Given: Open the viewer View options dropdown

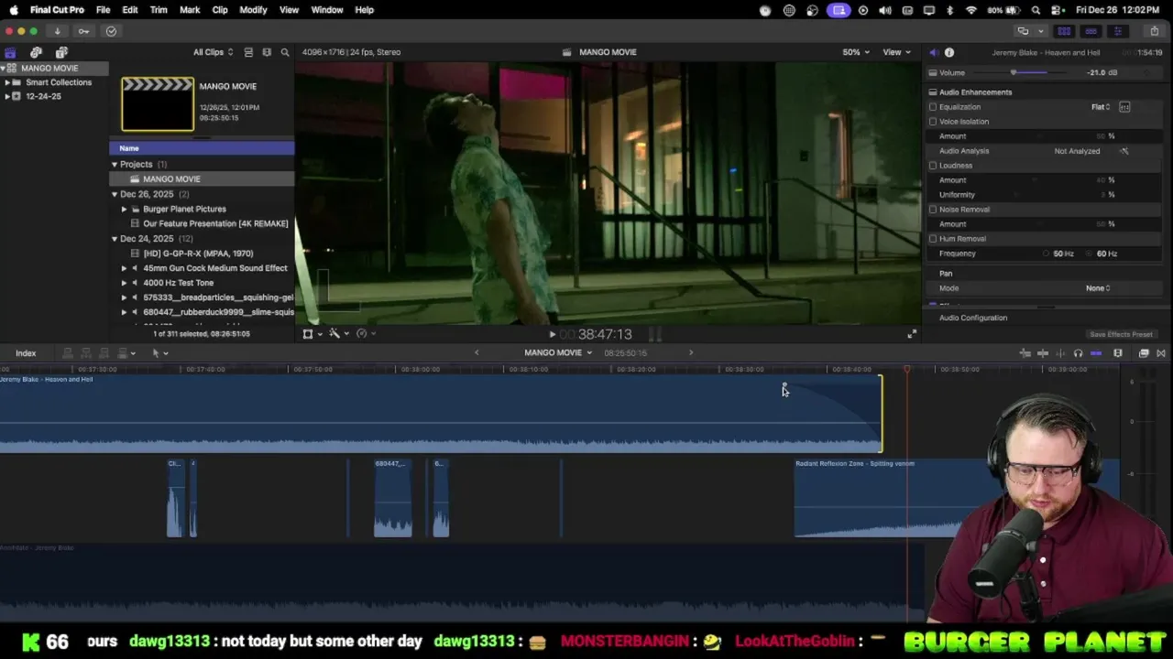Looking at the screenshot, I should click(896, 52).
